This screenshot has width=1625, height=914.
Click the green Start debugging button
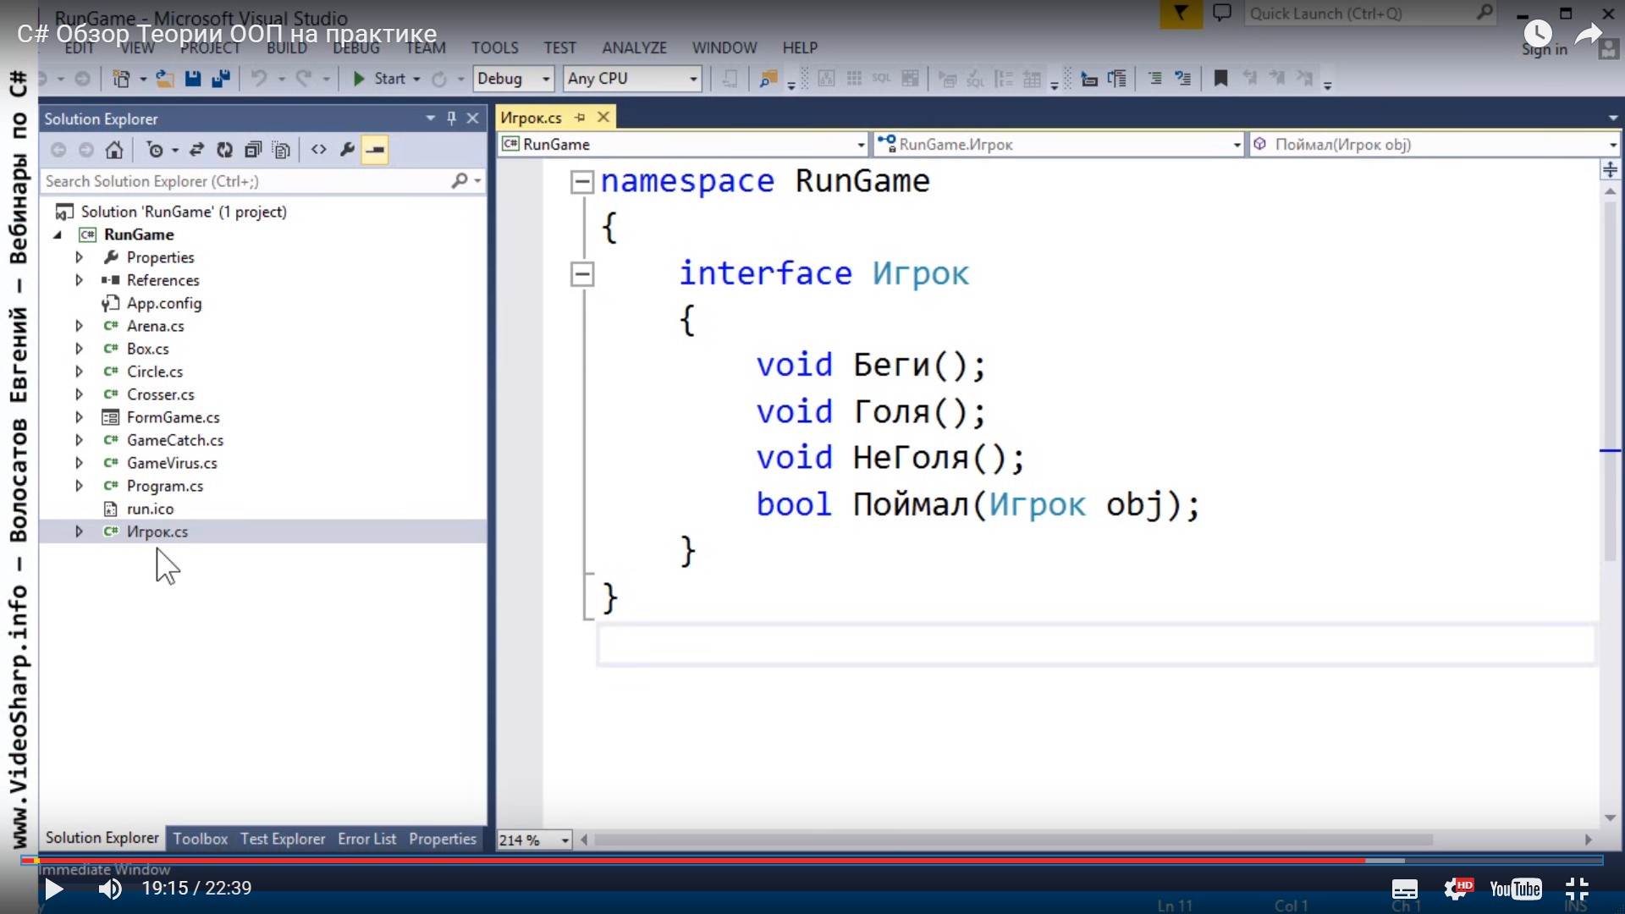click(359, 79)
